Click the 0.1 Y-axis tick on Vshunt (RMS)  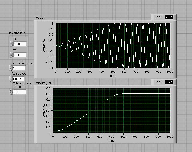coord(49,127)
